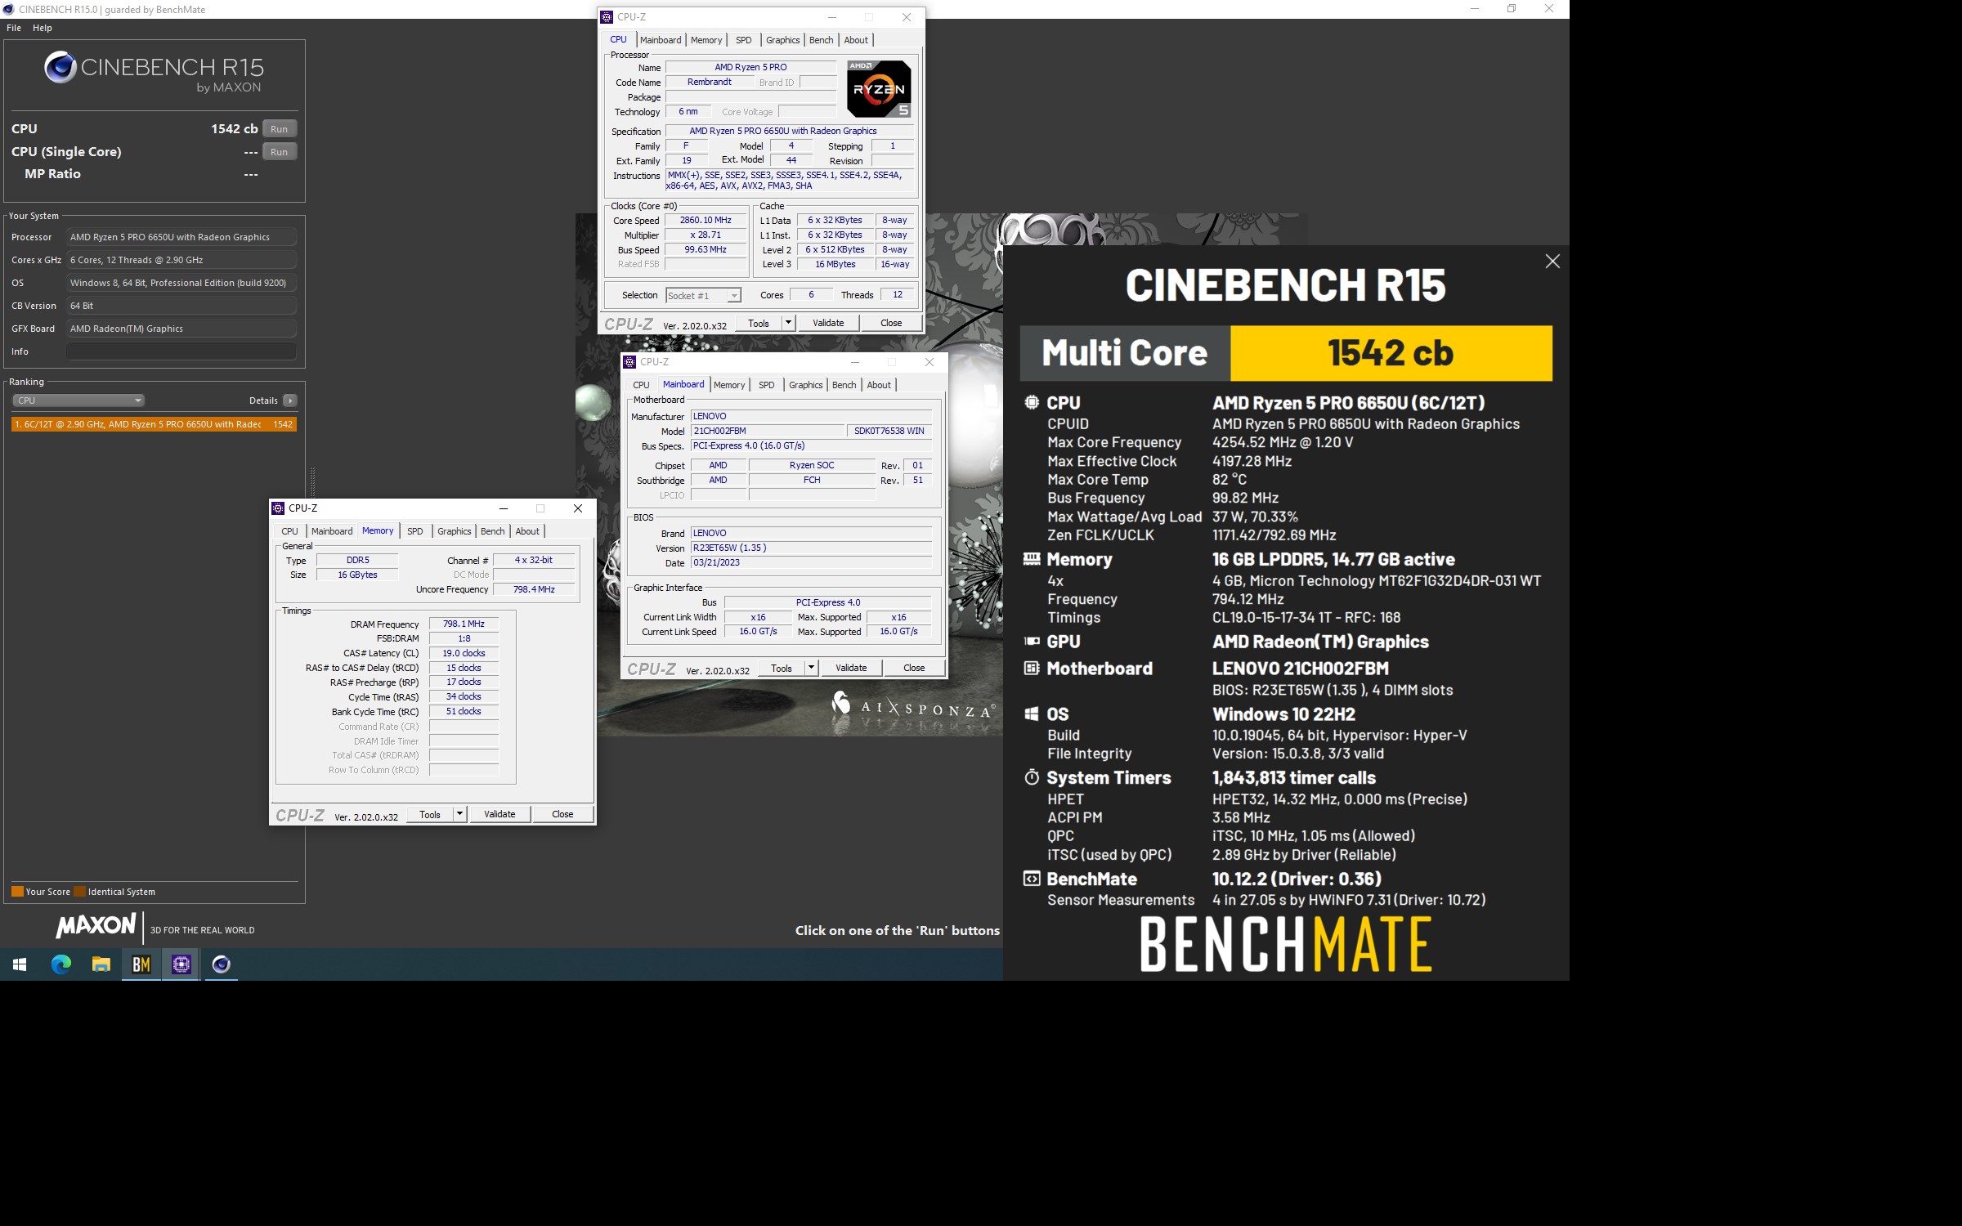
Task: Open Bench tab in Mainboard CPU-Z window
Action: point(844,385)
